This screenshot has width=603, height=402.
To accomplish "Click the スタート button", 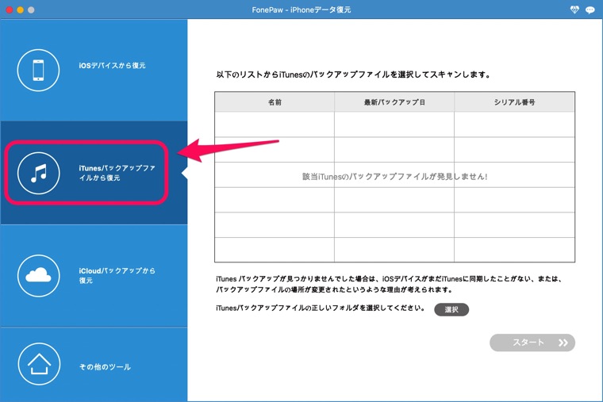I will pyautogui.click(x=532, y=343).
